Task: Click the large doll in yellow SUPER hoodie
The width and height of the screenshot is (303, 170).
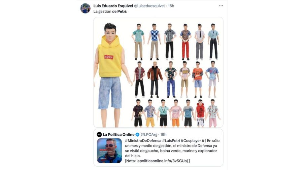Action: click(x=111, y=75)
